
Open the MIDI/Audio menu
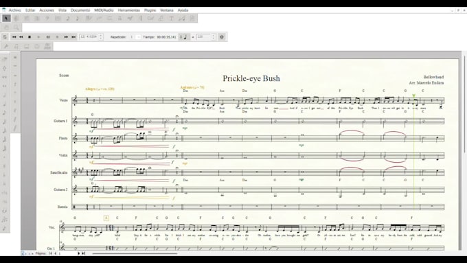104,10
